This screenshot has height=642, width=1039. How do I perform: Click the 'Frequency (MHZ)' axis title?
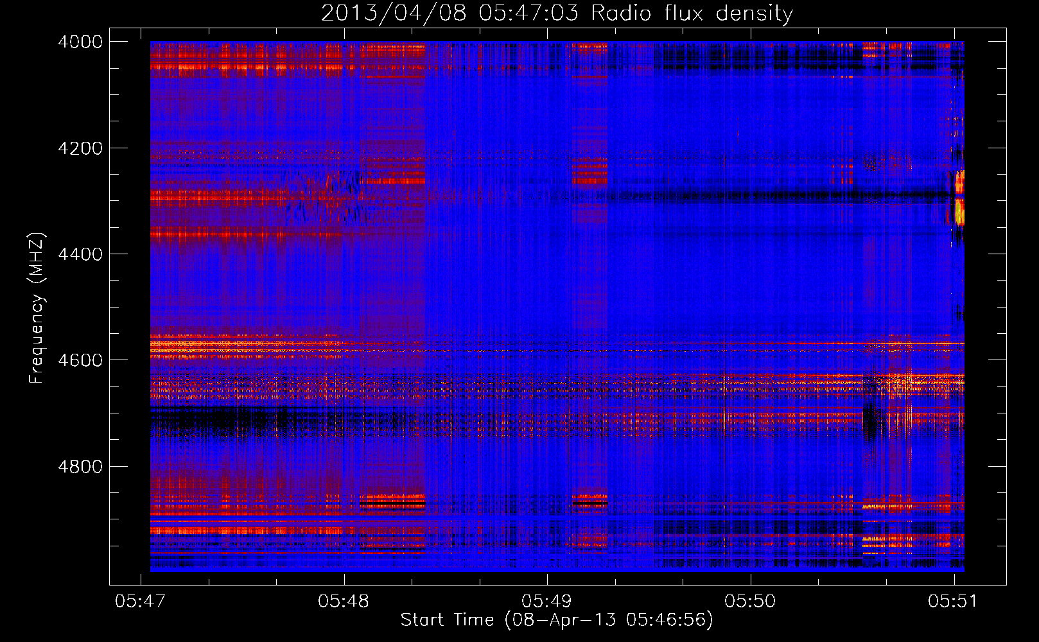click(37, 308)
